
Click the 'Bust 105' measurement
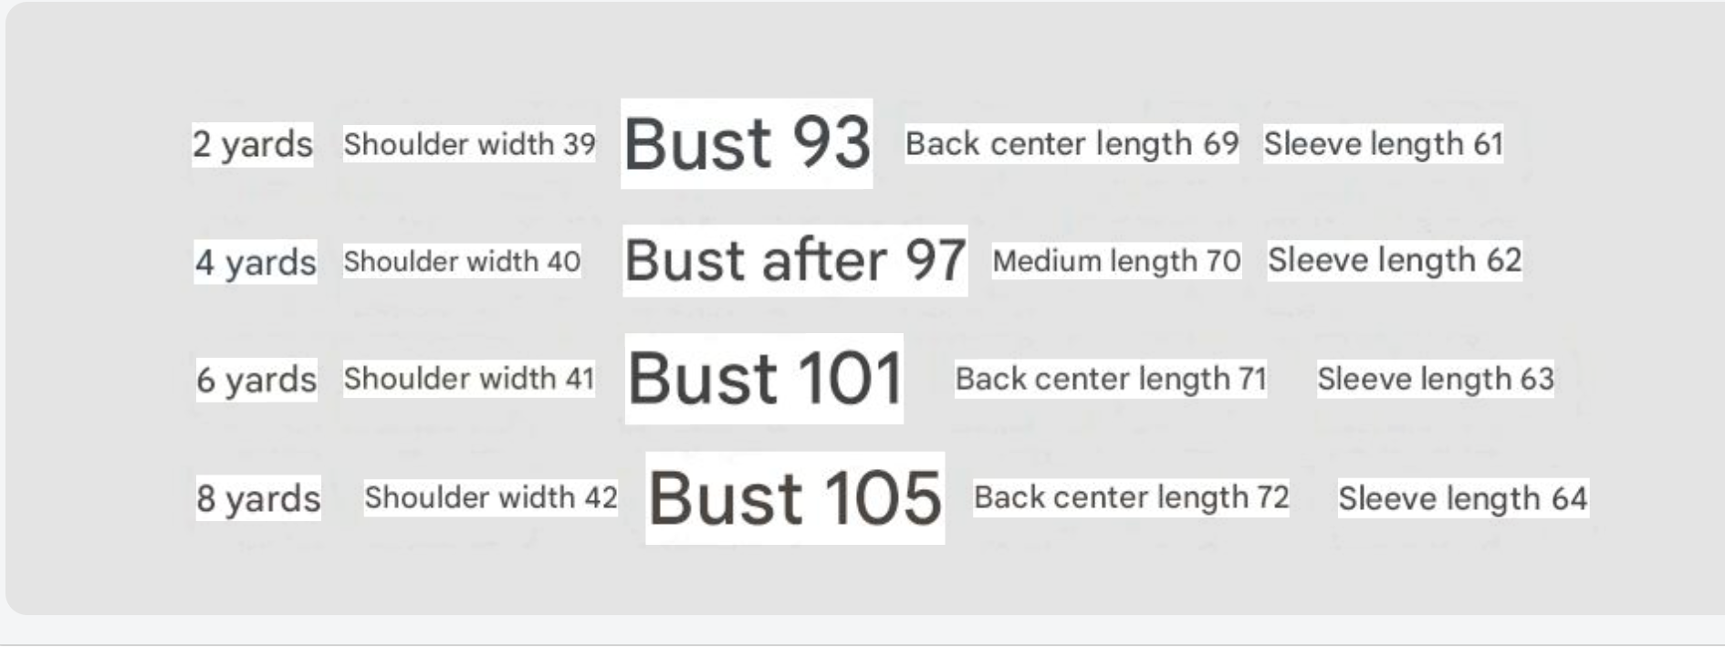click(795, 498)
